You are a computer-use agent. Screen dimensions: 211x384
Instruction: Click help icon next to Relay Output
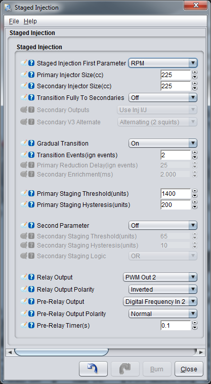[x=31, y=277]
